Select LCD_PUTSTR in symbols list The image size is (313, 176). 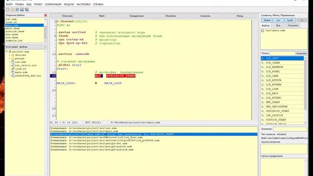282,80
